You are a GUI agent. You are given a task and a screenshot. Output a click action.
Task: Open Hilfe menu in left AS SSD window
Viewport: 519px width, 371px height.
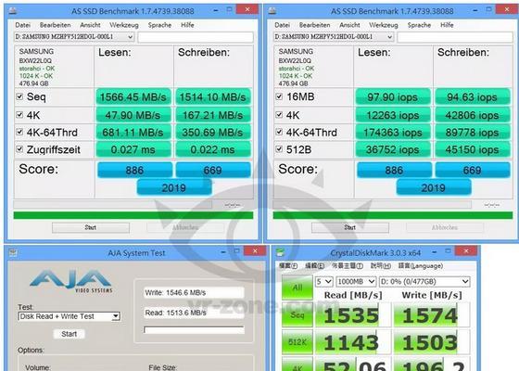[187, 25]
